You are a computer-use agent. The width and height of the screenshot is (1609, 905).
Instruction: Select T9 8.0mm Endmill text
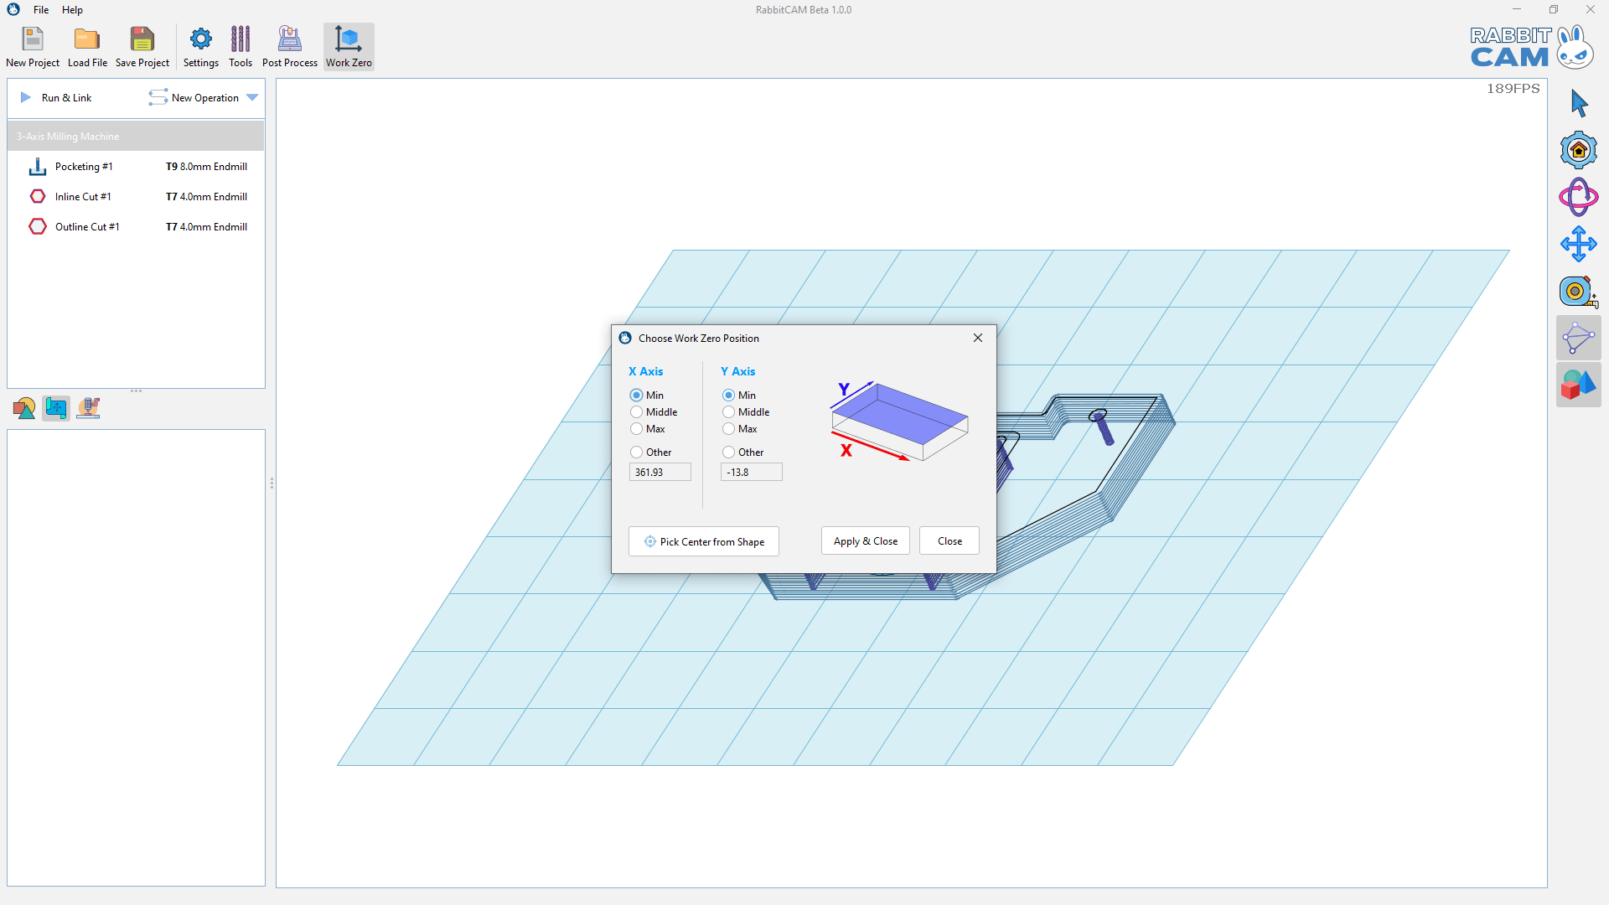coord(206,167)
